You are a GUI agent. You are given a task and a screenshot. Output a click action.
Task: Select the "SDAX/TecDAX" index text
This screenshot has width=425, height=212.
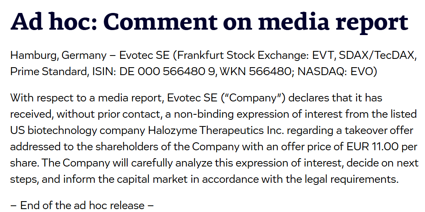(x=377, y=56)
